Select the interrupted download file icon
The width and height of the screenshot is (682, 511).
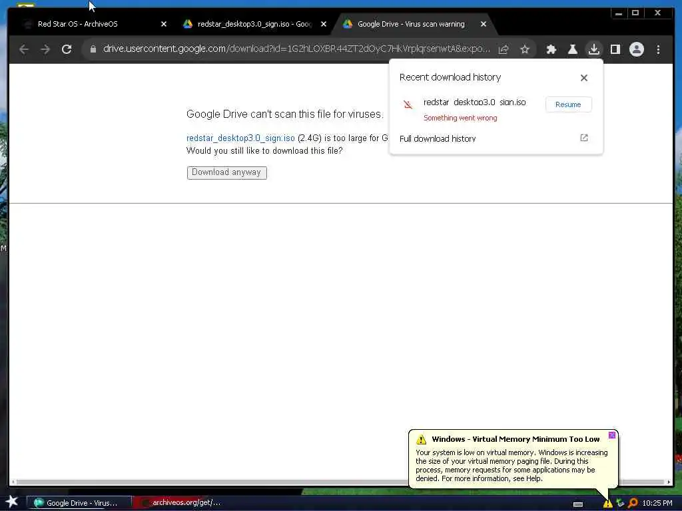tap(408, 104)
